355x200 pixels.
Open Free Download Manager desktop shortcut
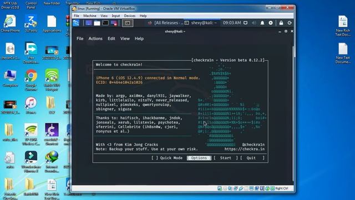[31, 53]
